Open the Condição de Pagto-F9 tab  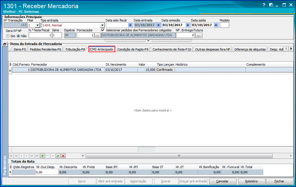tap(133, 49)
